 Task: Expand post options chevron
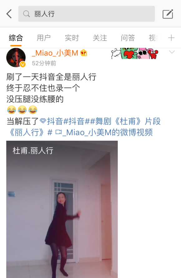tap(172, 52)
